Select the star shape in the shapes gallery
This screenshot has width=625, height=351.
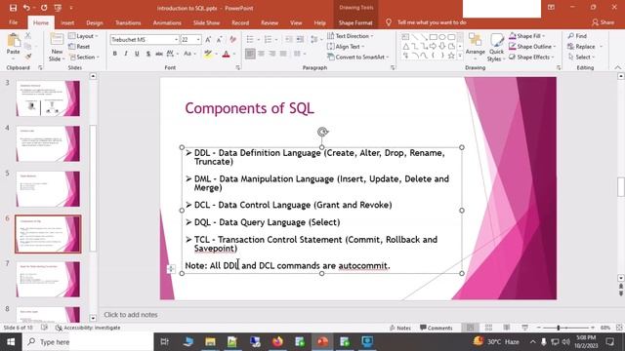(451, 57)
